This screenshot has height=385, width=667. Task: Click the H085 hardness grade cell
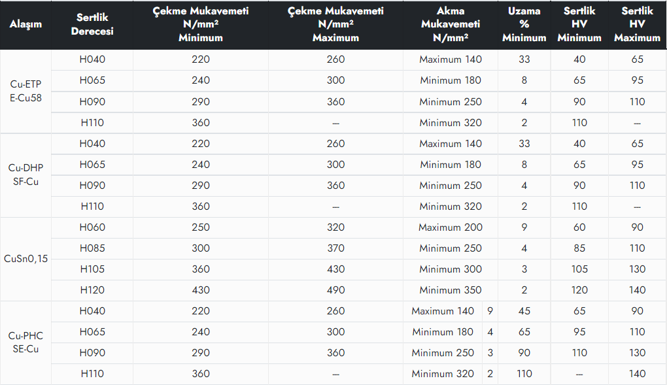[92, 248]
